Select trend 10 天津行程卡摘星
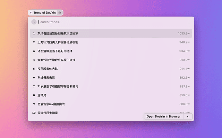Viewport: 222px width, 138px height. (x=48, y=113)
